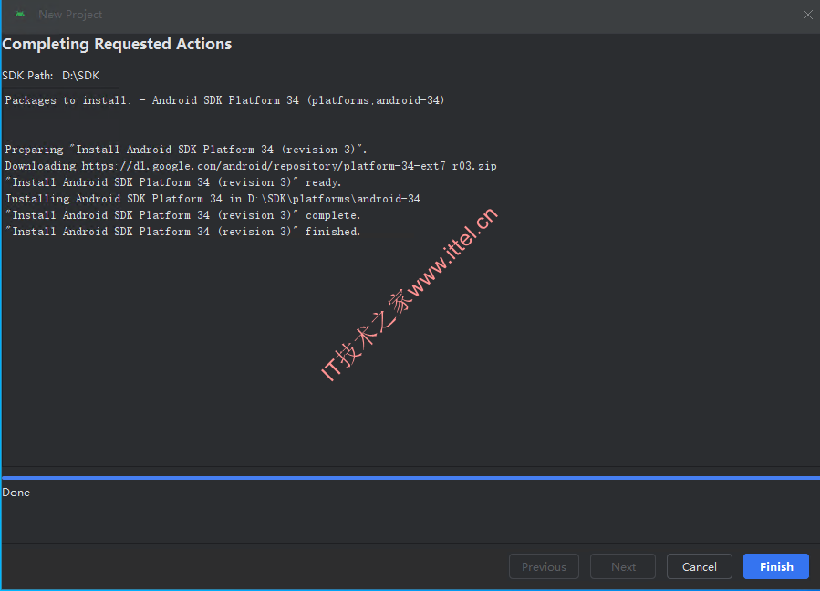The height and width of the screenshot is (591, 820).
Task: Click the Preparing Install Android SDK line
Action: (x=186, y=150)
